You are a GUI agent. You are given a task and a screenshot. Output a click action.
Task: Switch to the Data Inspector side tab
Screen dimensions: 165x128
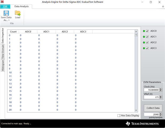pyautogui.click(x=3, y=35)
